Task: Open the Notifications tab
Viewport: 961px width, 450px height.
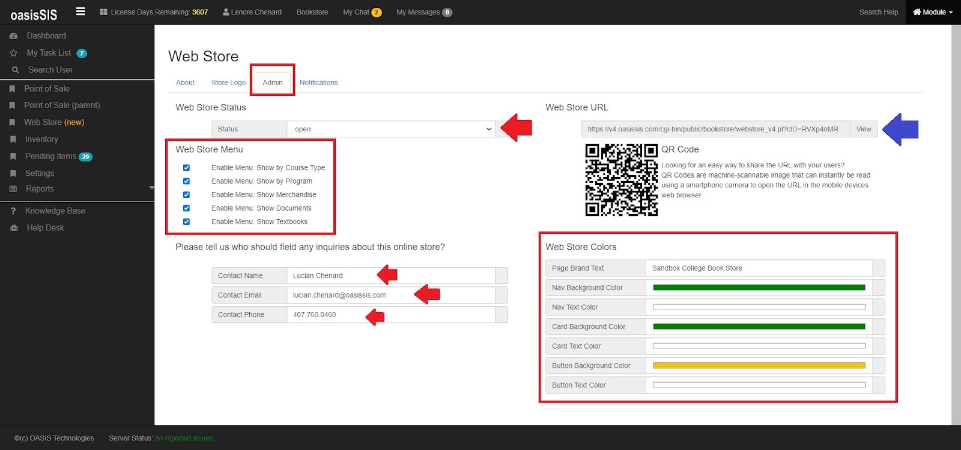Action: [318, 83]
